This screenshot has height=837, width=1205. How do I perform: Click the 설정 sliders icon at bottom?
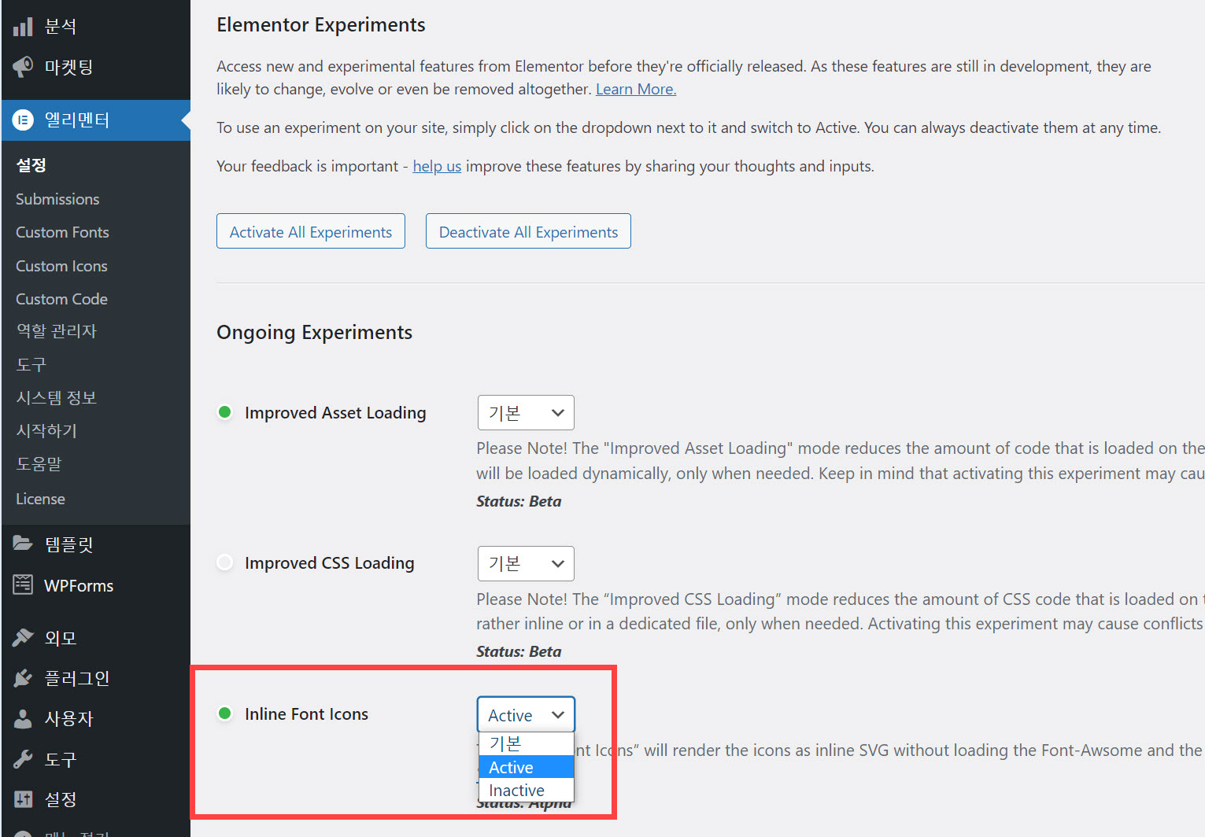click(x=23, y=799)
